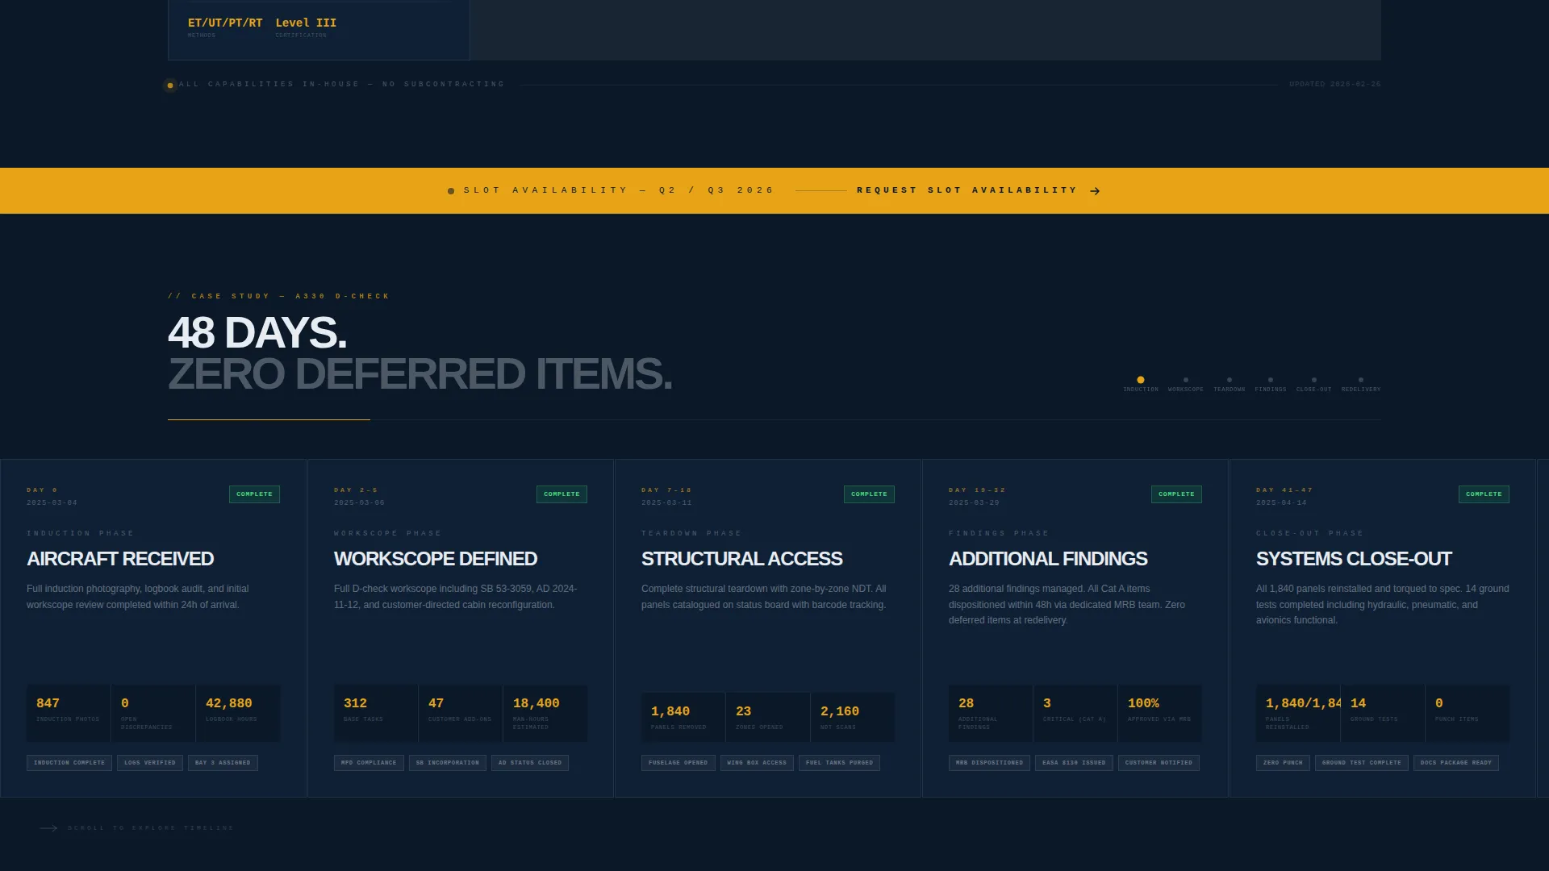Click the Complete badge on Day 7-18 card
Image resolution: width=1549 pixels, height=871 pixels.
[x=869, y=494]
